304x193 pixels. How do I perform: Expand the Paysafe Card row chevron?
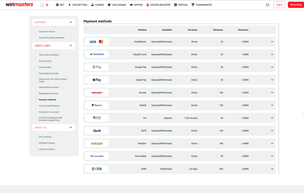[x=272, y=54]
